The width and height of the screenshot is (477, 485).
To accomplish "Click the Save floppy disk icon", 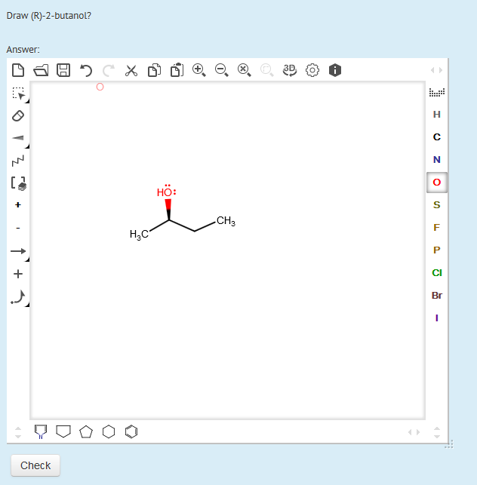I will tap(63, 70).
